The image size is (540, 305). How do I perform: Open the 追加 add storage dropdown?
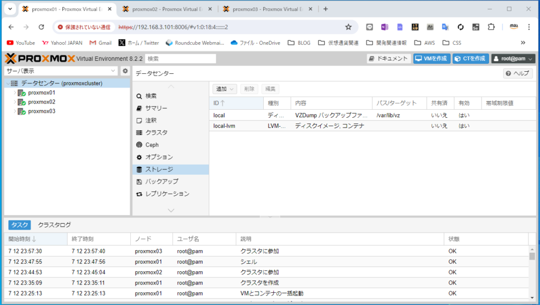[x=225, y=89]
